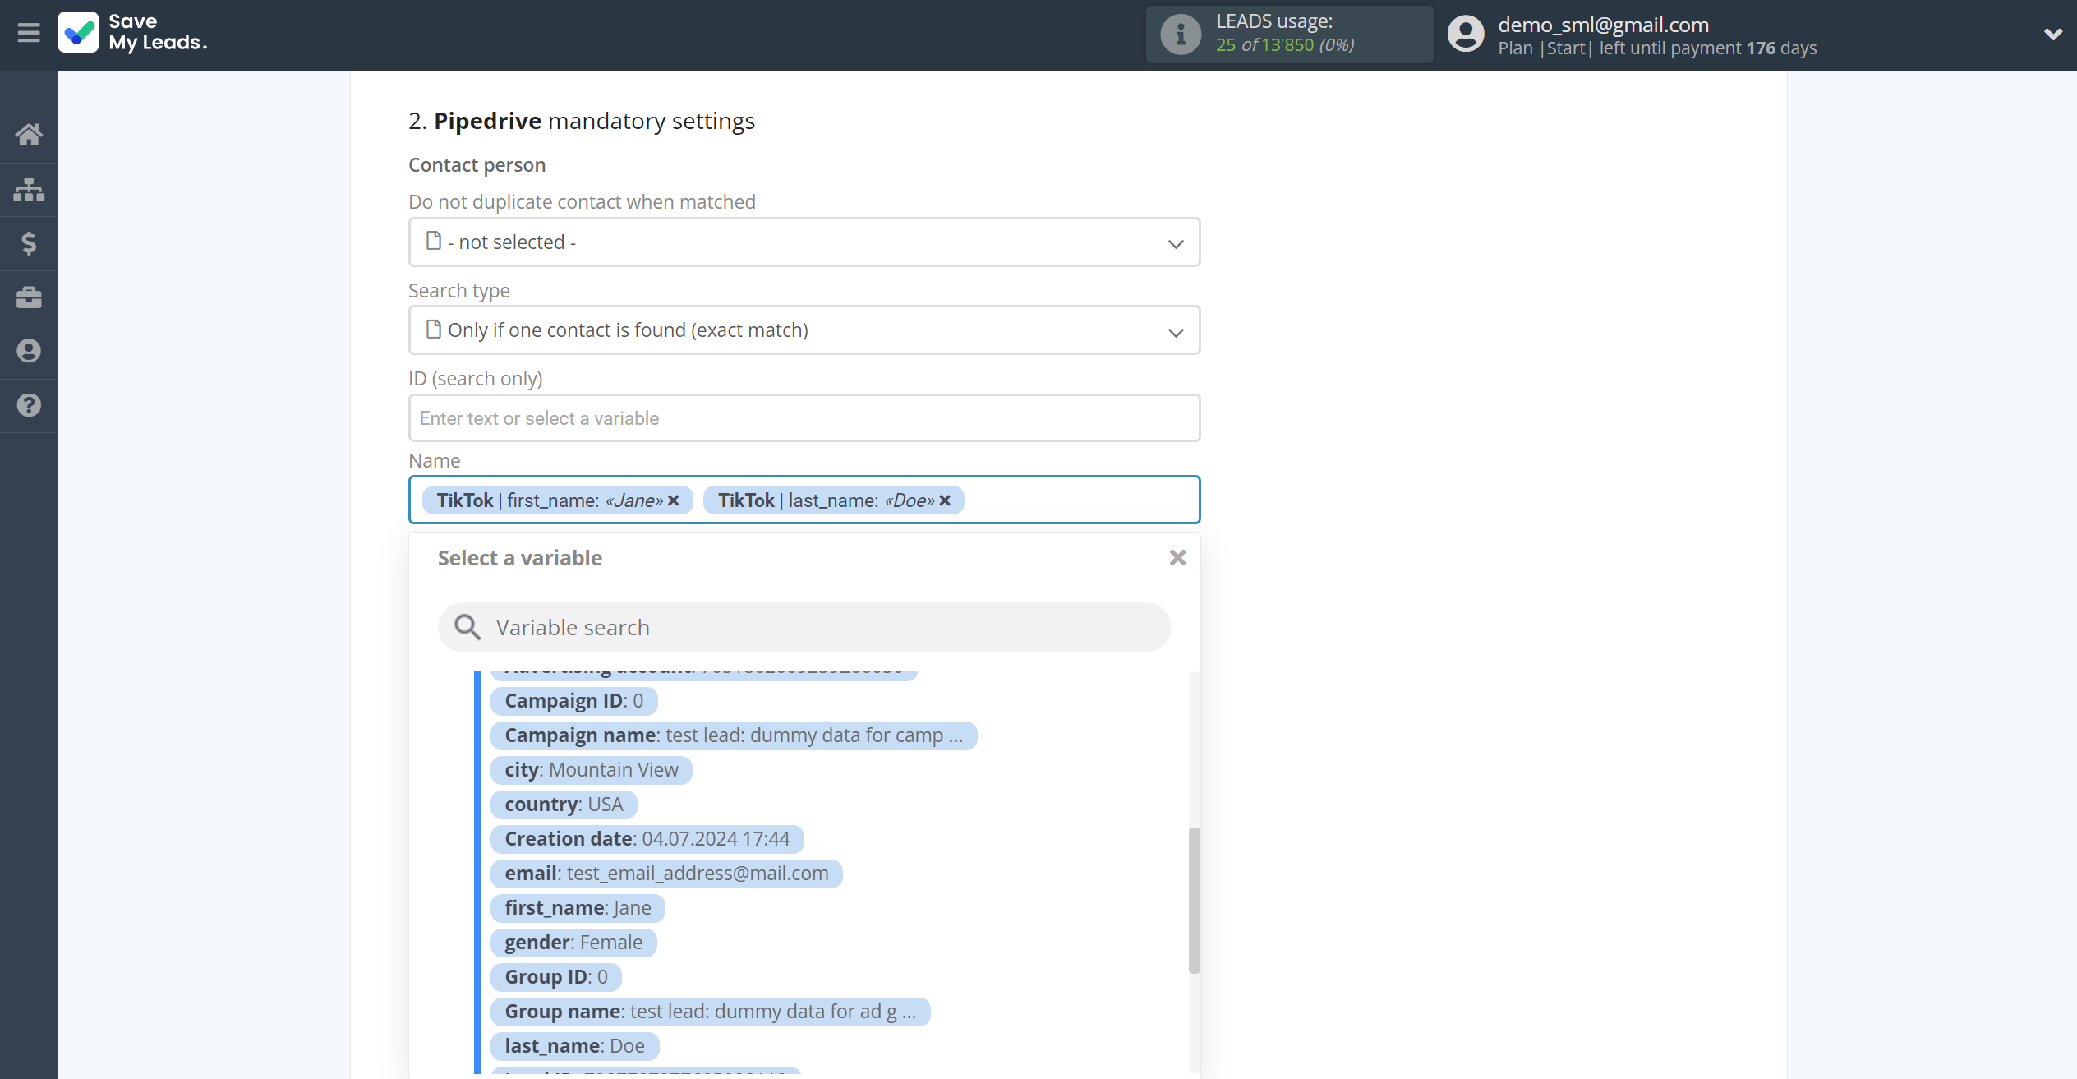Click the Save My Leads home icon
The image size is (2077, 1079).
29,133
